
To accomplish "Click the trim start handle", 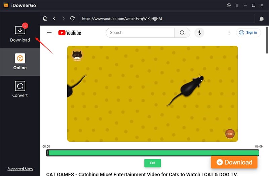I will pos(47,153).
